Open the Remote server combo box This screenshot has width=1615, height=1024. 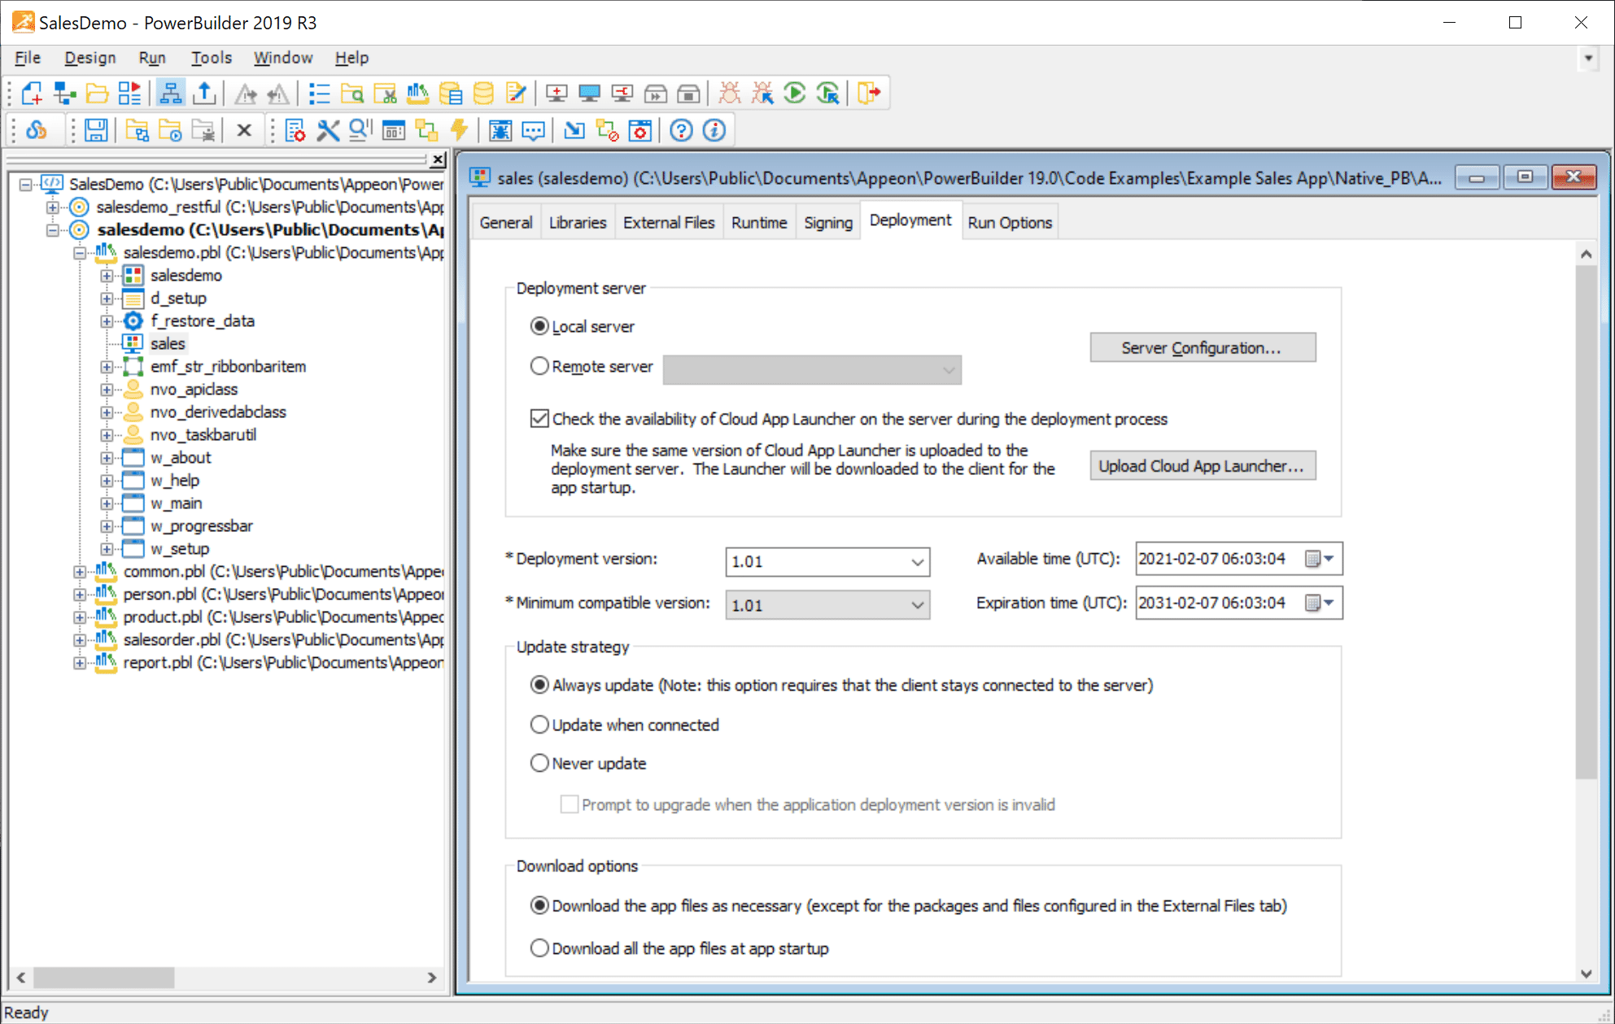pyautogui.click(x=812, y=369)
